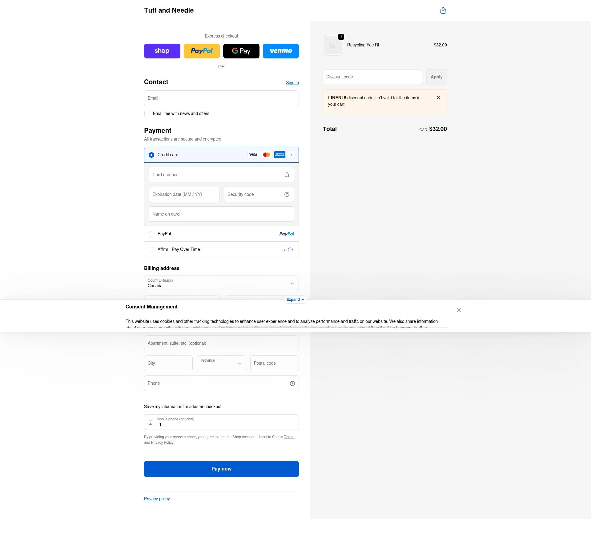Open the Privacy policy footer link
The height and width of the screenshot is (552, 591).
pos(157,499)
